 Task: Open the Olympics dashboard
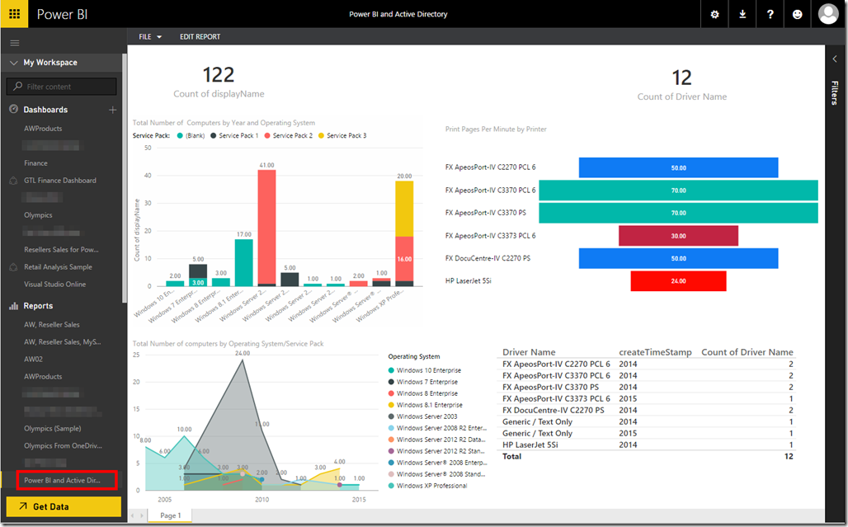click(x=38, y=215)
